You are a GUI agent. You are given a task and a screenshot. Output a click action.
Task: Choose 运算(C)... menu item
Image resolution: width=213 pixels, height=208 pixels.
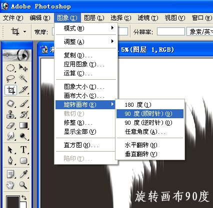[86, 73]
